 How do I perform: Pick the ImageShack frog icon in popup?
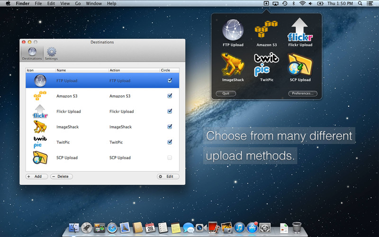[x=233, y=64]
